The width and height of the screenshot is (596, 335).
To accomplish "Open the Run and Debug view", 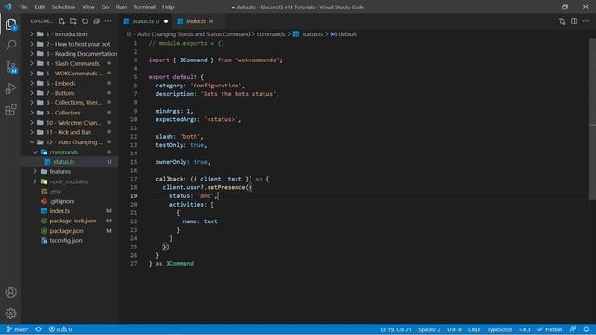I will [x=10, y=88].
